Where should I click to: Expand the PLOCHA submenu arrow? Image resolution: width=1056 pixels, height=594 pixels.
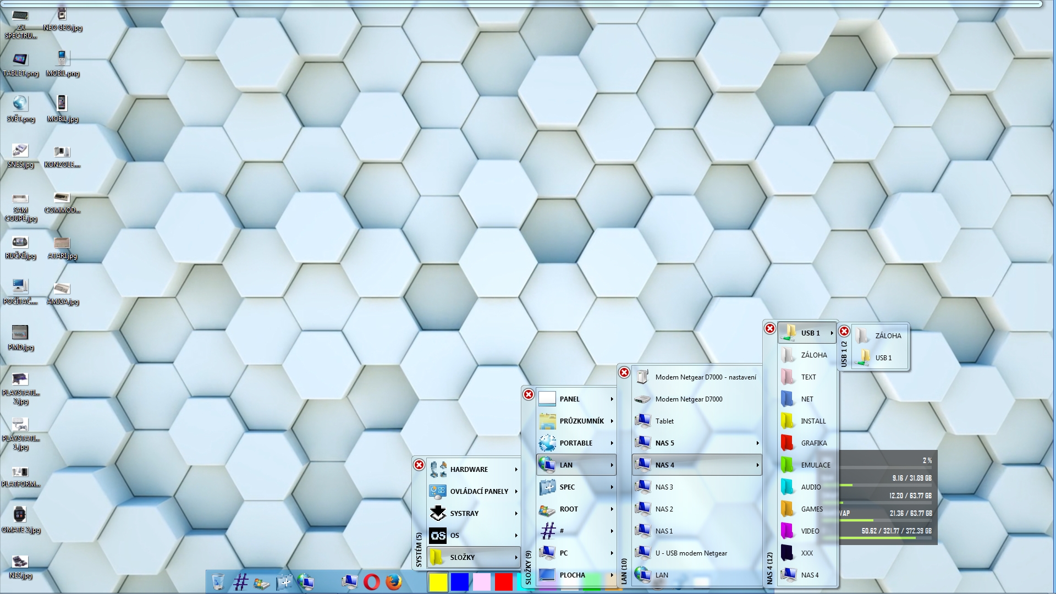tap(612, 575)
